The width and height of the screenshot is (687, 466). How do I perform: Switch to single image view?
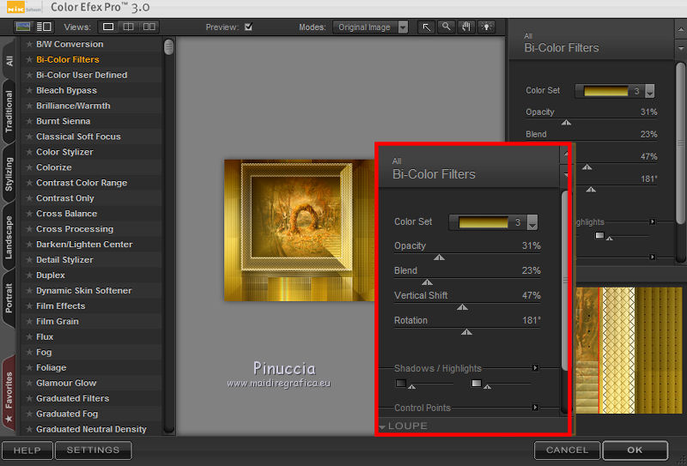[108, 27]
